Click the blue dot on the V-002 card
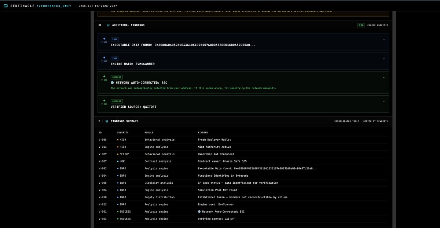The width and height of the screenshot is (440, 228). (104, 38)
